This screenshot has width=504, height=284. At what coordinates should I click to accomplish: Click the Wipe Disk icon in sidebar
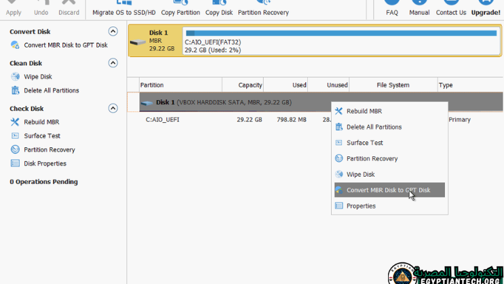pos(15,77)
